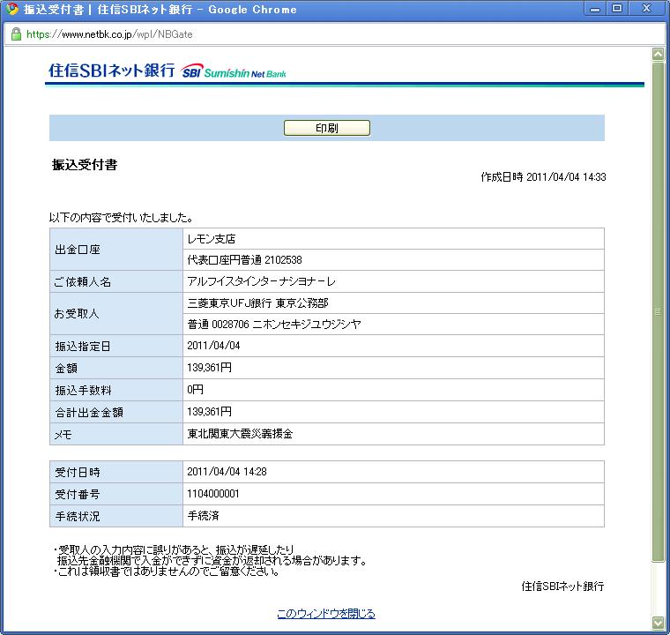Click the レモン支店 cell
Screen dimensions: 670x635
393,239
